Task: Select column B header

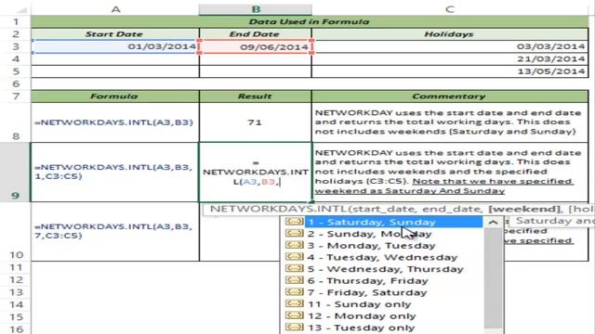Action: (x=256, y=9)
